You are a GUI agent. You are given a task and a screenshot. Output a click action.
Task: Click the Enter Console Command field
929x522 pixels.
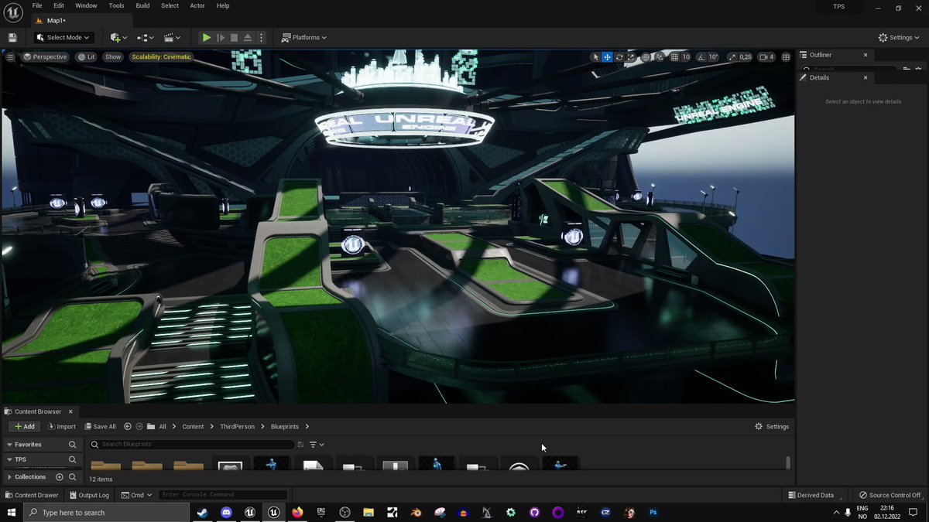click(x=221, y=494)
